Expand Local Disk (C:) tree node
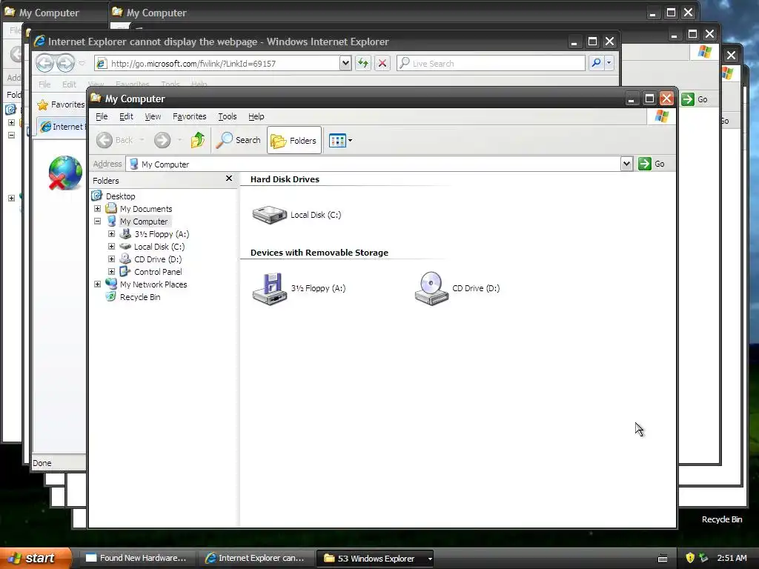This screenshot has height=569, width=759. (111, 246)
